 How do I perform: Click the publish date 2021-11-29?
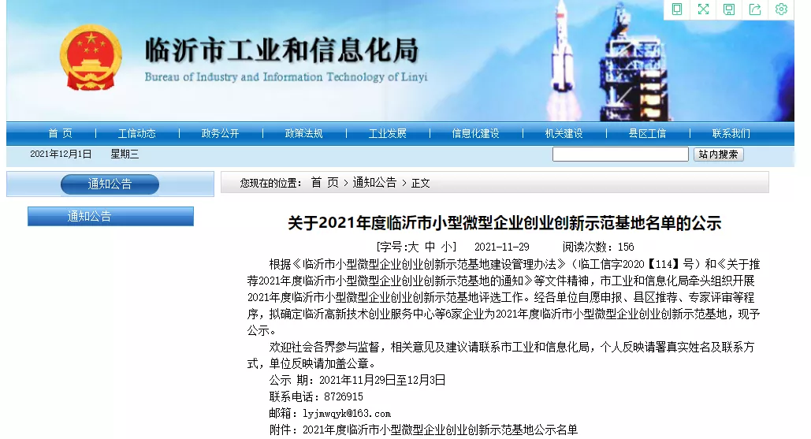[x=502, y=247]
